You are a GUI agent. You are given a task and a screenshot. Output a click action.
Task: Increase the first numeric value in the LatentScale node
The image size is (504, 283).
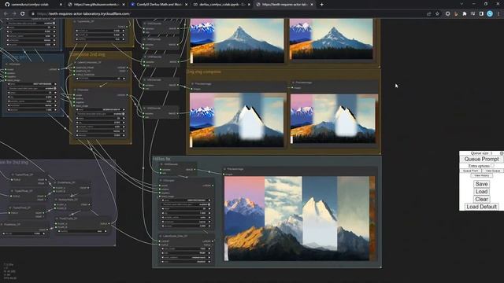coord(209,248)
